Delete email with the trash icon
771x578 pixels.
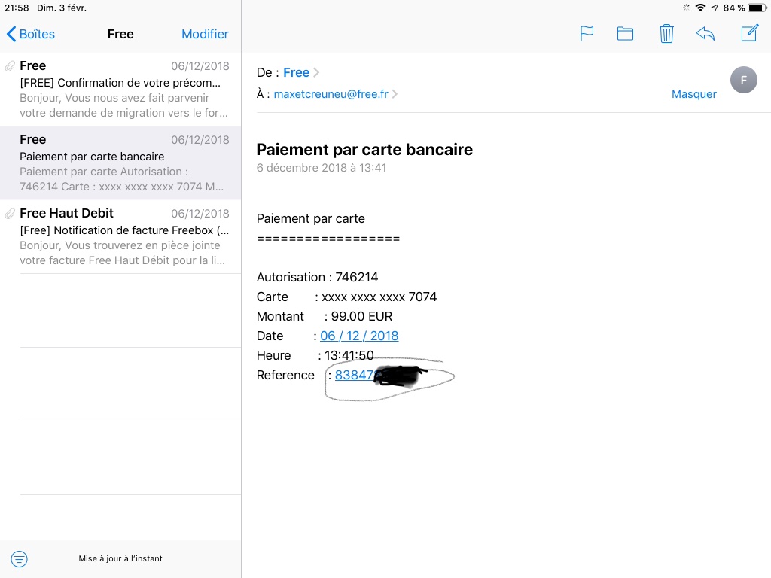(666, 33)
